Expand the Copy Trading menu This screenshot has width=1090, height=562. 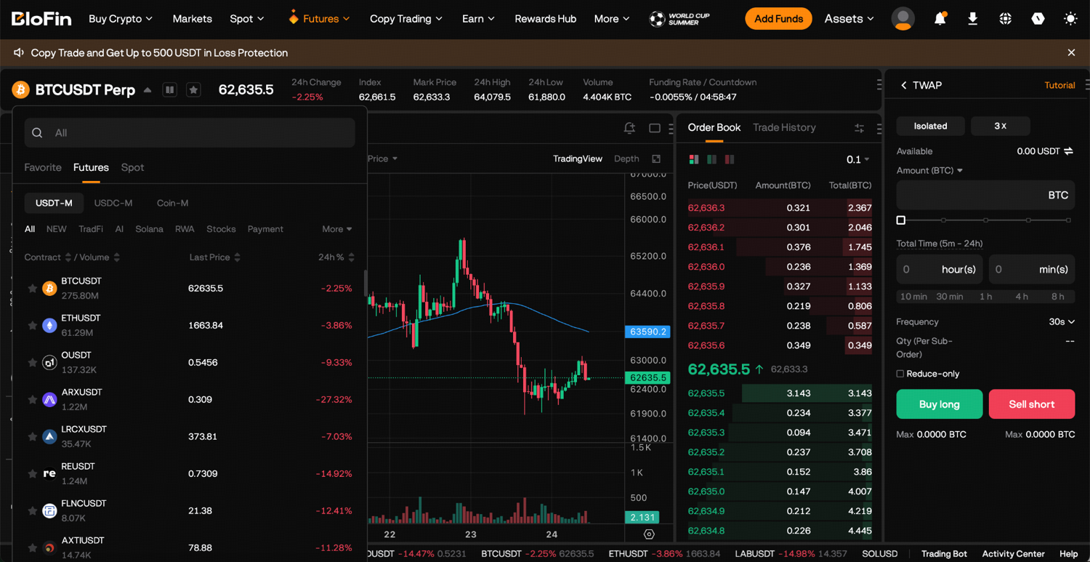pos(406,19)
